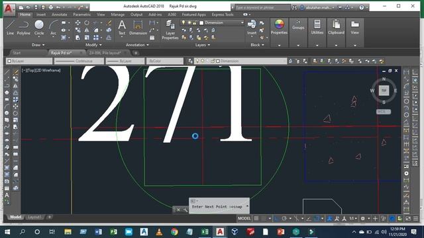Click the Plot printer icon in quick access toolbar
The height and width of the screenshot is (238, 424).
50,7
